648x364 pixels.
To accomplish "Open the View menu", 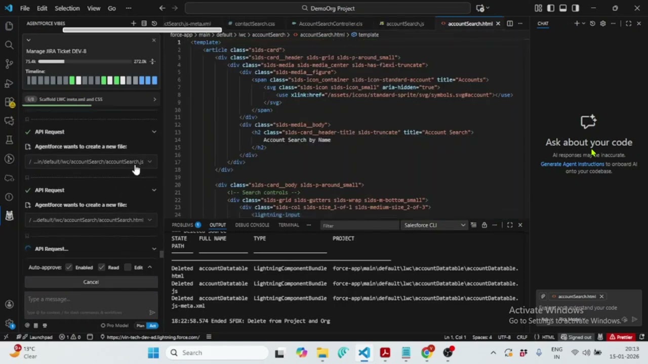I will click(x=94, y=8).
